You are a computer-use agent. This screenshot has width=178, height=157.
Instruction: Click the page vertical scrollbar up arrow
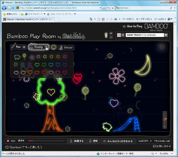[175, 24]
